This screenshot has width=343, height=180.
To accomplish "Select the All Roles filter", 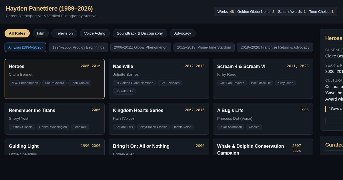I will 17,33.
